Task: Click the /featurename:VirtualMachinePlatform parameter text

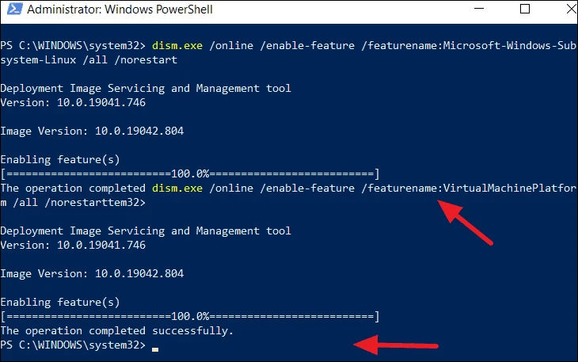Action: click(469, 189)
